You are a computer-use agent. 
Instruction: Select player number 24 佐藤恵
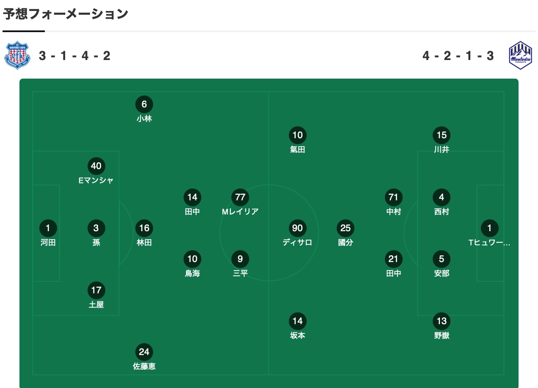pos(144,357)
